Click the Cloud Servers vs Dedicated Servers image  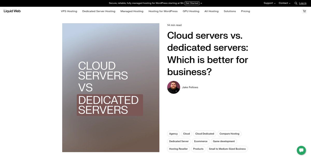pos(111,88)
